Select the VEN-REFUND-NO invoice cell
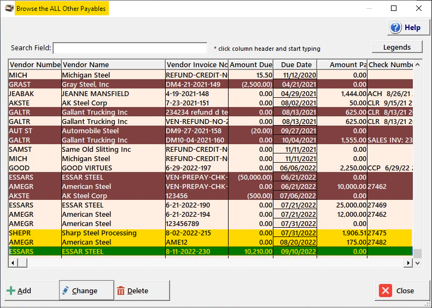This screenshot has height=308, width=432. click(x=197, y=121)
